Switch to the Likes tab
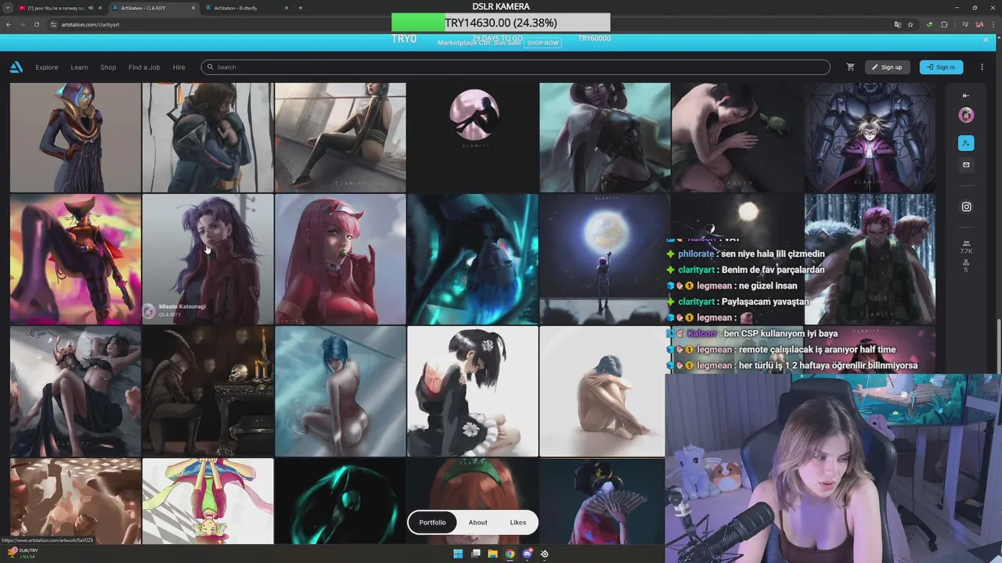Viewport: 1002px width, 563px height. click(x=518, y=522)
